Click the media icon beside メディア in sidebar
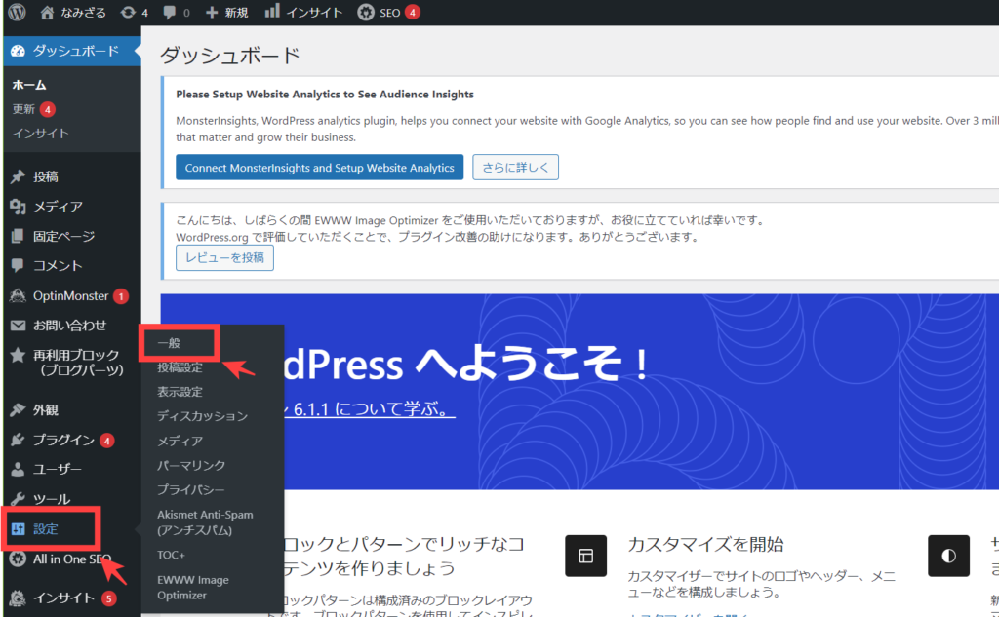 tap(18, 207)
